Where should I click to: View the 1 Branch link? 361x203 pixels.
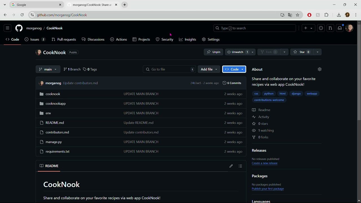(x=72, y=69)
